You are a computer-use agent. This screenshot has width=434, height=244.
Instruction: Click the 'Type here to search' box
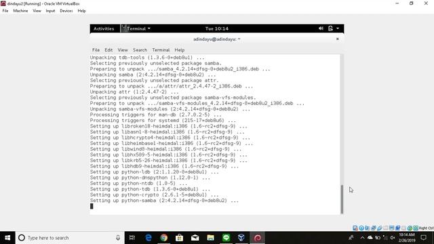pyautogui.click(x=69, y=238)
